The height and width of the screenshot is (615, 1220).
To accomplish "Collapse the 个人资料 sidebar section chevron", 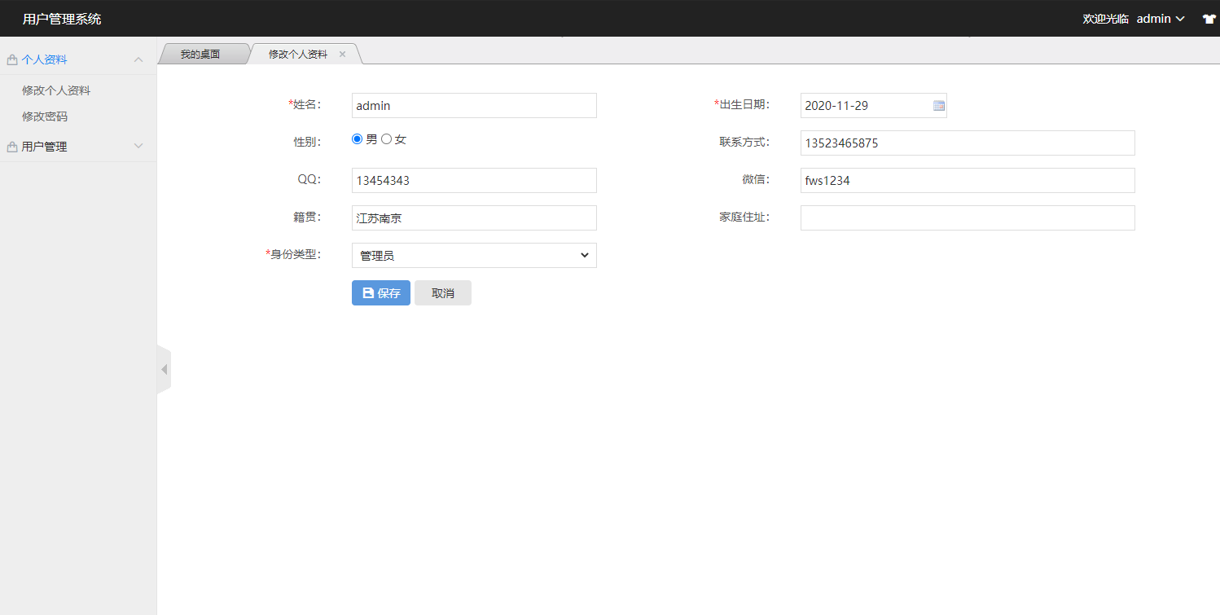I will click(138, 59).
